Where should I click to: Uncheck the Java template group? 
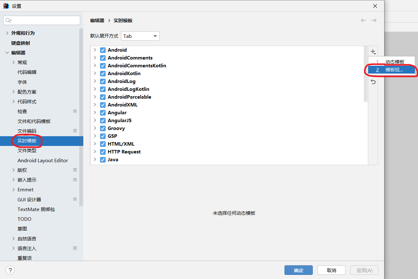[x=103, y=160]
